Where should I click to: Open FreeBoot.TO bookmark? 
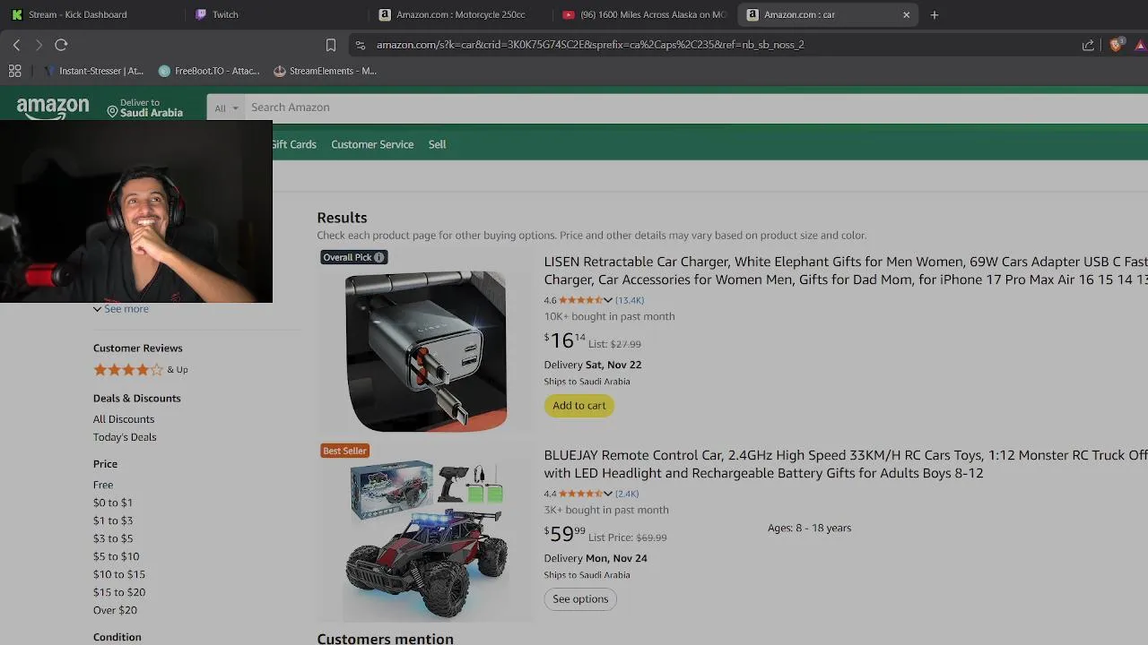pyautogui.click(x=209, y=71)
